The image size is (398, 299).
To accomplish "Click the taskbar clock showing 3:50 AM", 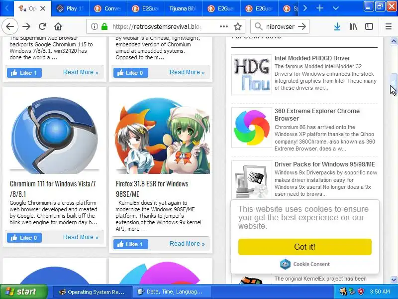I will 380,292.
